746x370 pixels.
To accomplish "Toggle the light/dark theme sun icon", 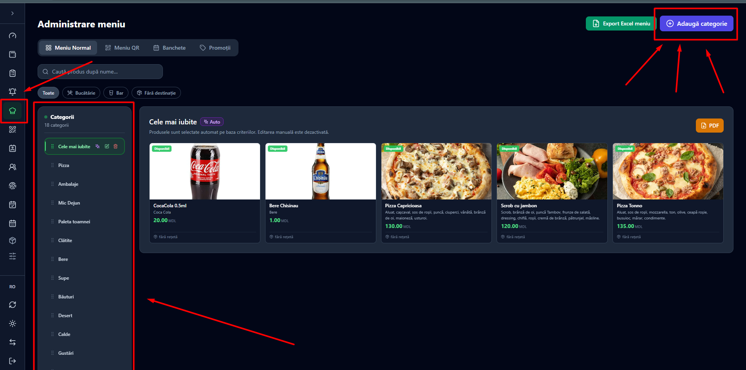I will (x=13, y=323).
